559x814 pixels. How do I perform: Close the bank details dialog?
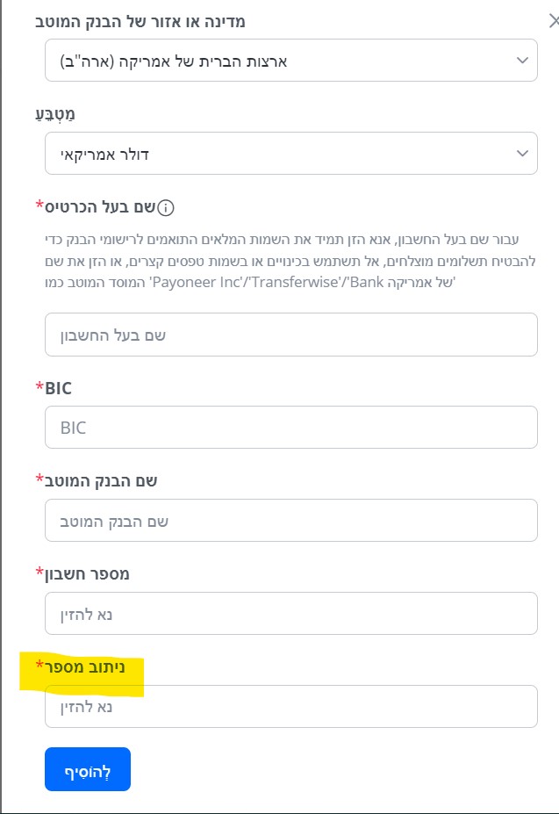(553, 21)
